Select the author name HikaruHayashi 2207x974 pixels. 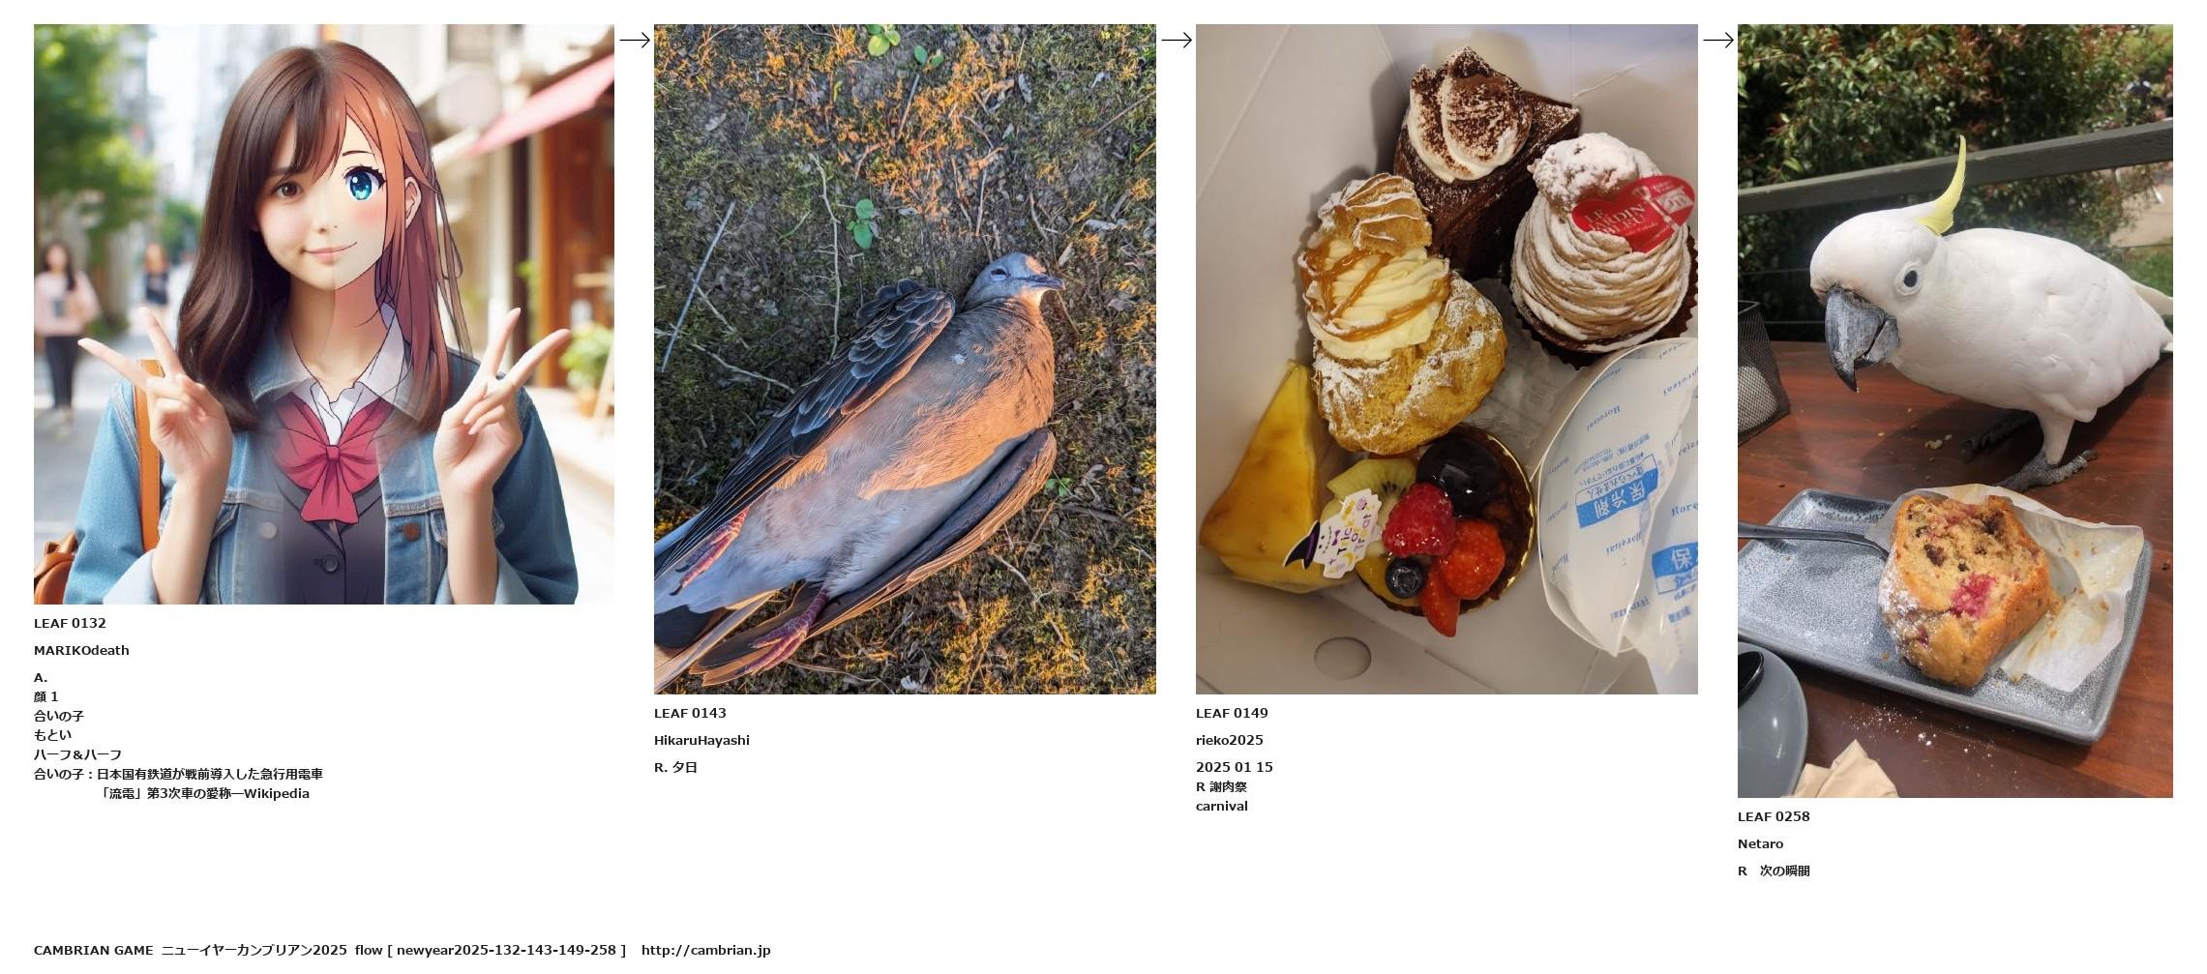[x=701, y=740]
